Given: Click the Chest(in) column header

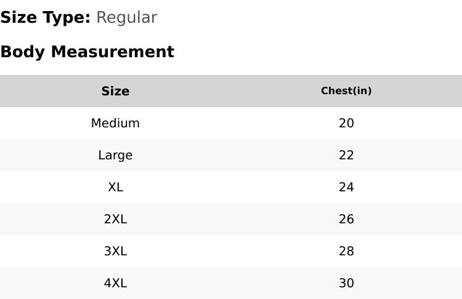Looking at the screenshot, I should click(346, 91).
